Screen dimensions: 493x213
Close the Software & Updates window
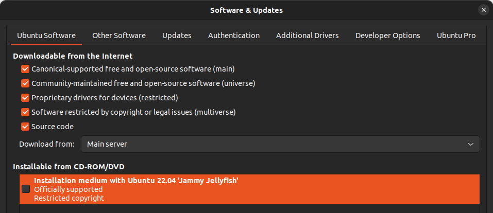point(483,10)
